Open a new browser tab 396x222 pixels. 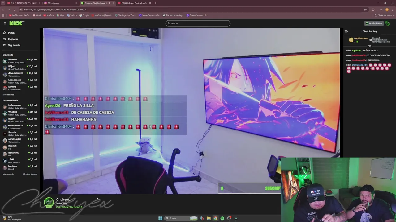point(156,3)
